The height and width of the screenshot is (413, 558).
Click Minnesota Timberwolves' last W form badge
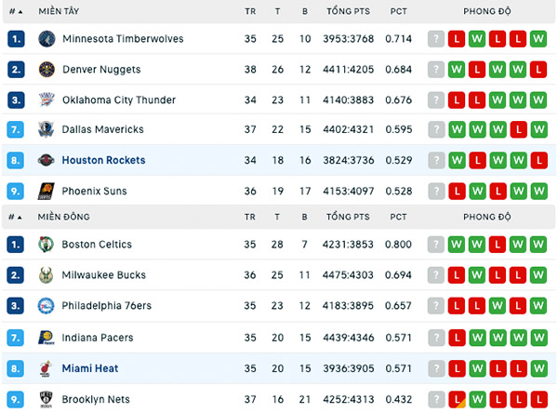pos(538,39)
